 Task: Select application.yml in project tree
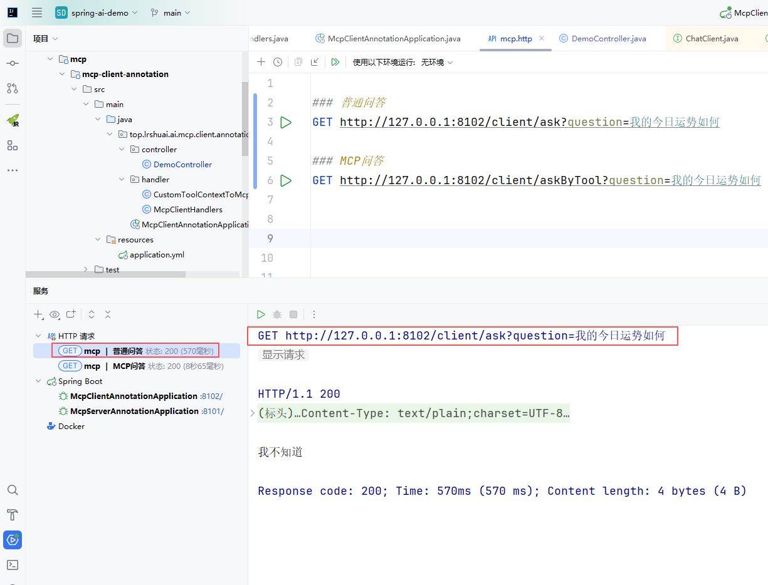[157, 255]
